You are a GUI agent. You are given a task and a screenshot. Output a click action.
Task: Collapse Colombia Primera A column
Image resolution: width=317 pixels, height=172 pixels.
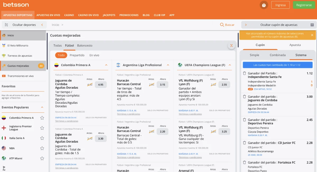106,65
